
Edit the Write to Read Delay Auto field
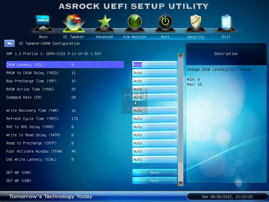tap(155, 135)
